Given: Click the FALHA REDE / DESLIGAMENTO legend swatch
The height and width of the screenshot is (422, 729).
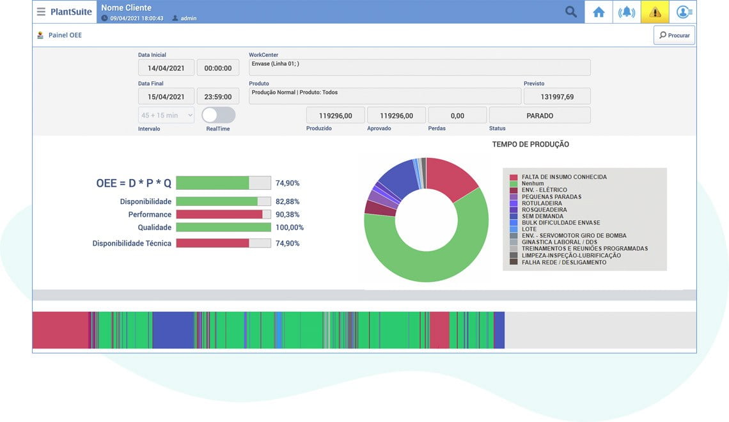Looking at the screenshot, I should point(513,262).
